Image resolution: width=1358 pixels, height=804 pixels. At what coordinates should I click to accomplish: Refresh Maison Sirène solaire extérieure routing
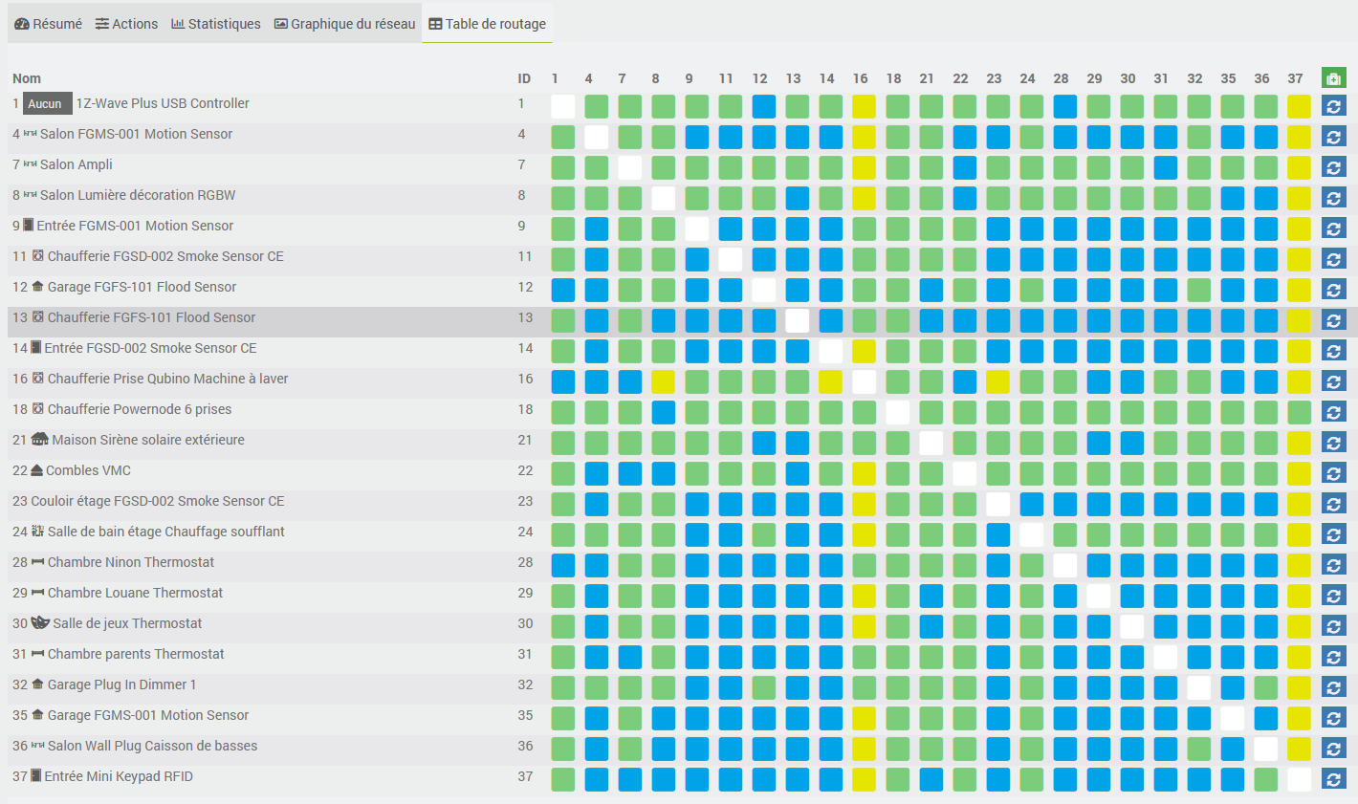click(1334, 443)
